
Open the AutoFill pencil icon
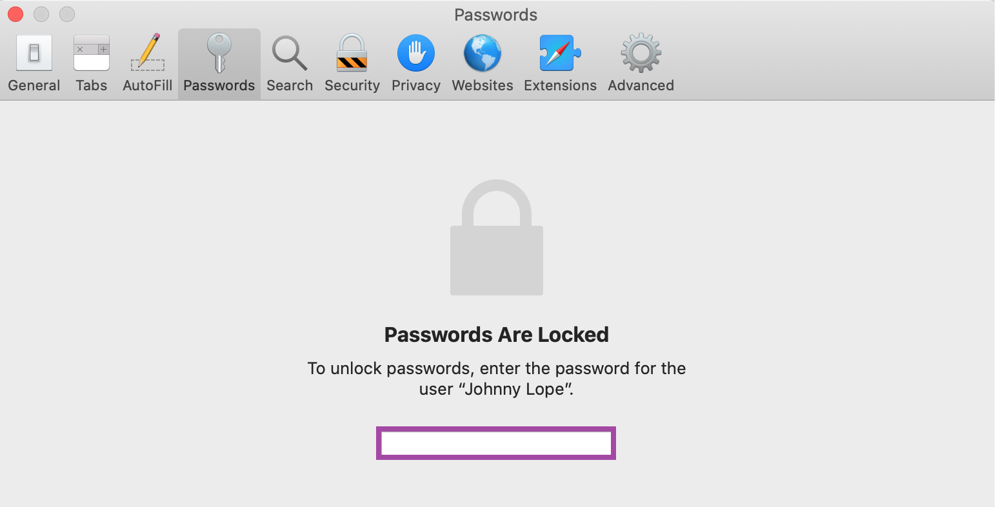(148, 53)
